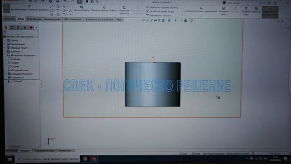Click the feature tree filter funnel icon
This screenshot has height=164, width=291.
click(x=5, y=32)
